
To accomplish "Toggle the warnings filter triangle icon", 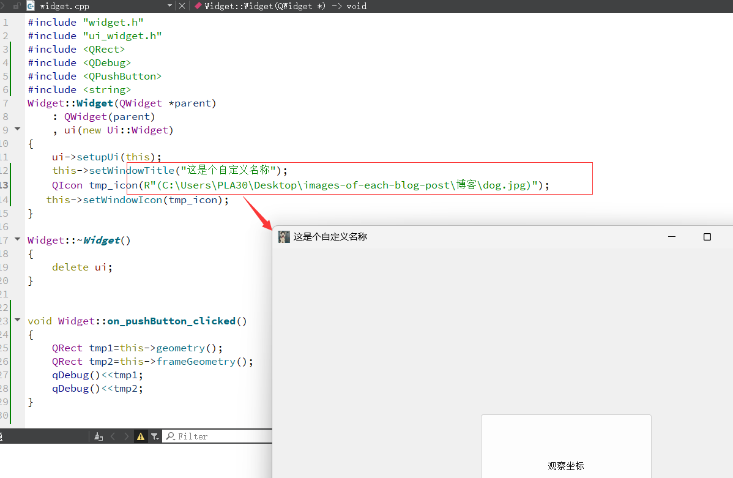I will tap(140, 436).
